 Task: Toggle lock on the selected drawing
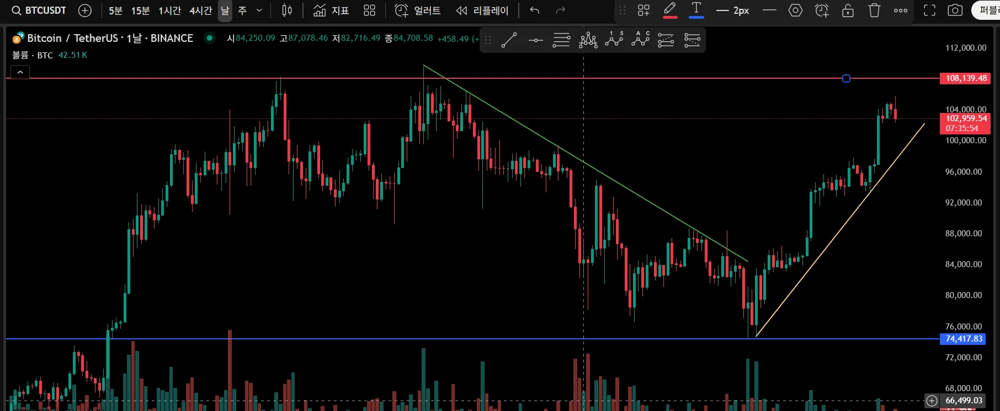848,10
